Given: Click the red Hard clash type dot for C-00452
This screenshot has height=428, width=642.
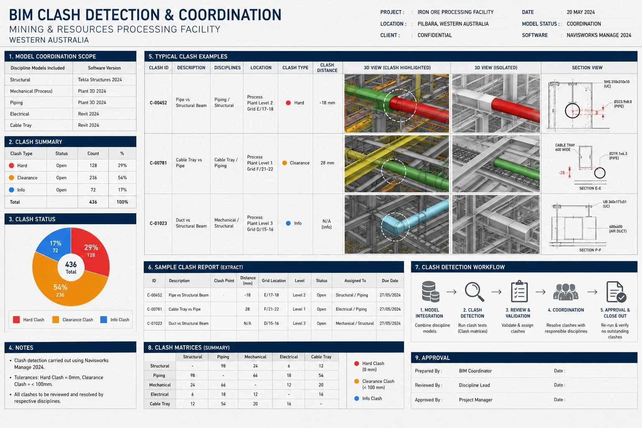Looking at the screenshot, I should pyautogui.click(x=288, y=103).
